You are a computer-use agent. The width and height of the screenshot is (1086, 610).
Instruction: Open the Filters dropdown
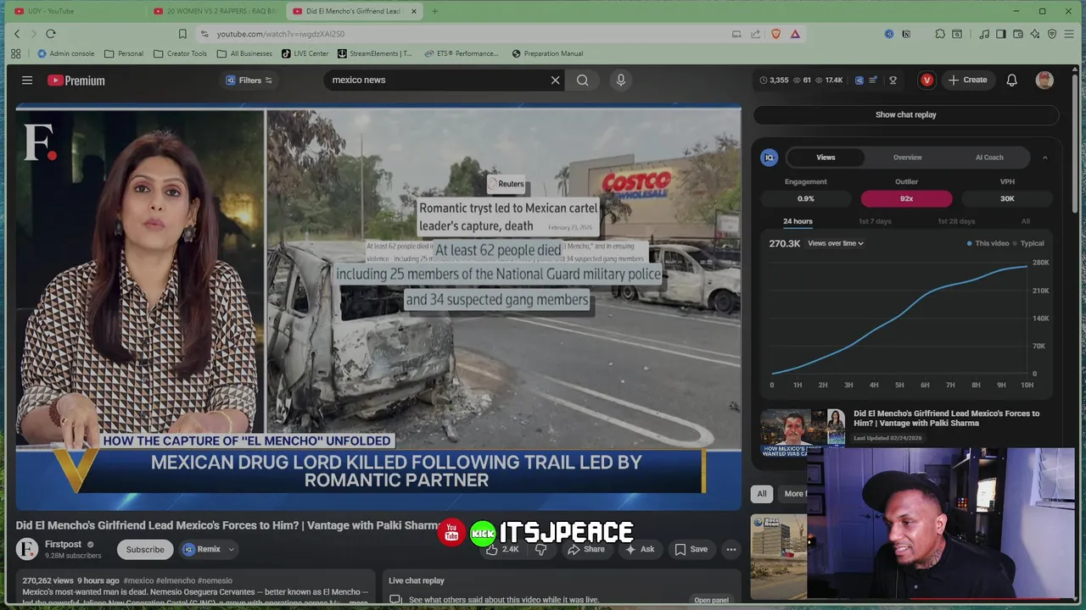coord(249,80)
